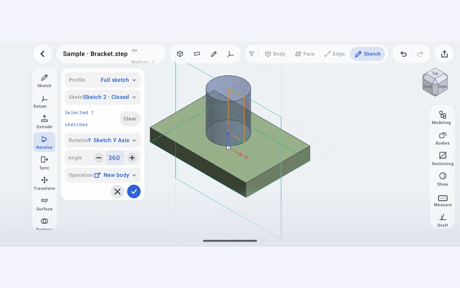Click the surface plane icon in top toolbar
This screenshot has height=288, width=460.
click(x=197, y=54)
